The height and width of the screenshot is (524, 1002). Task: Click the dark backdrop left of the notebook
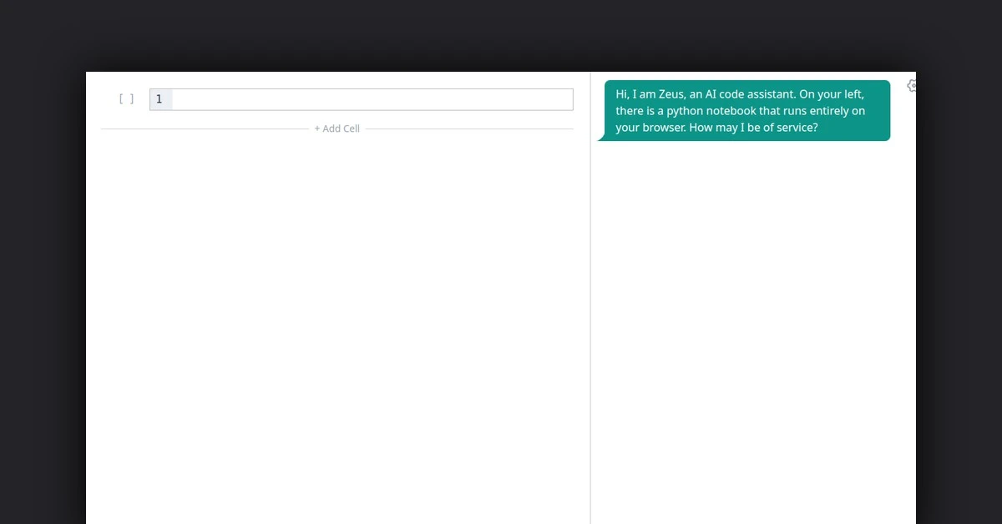click(x=42, y=292)
